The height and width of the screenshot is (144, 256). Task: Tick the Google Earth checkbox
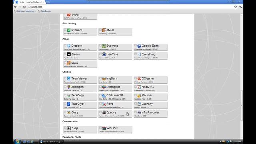pyautogui.click(x=136, y=45)
